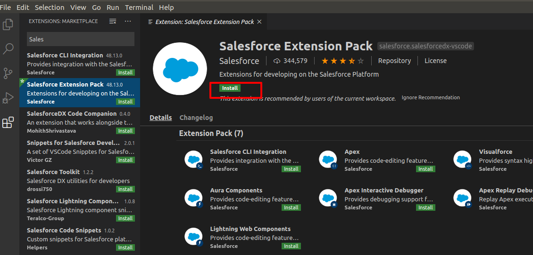Viewport: 533px width, 255px height.
Task: Switch to the Changelog tab
Action: [196, 118]
